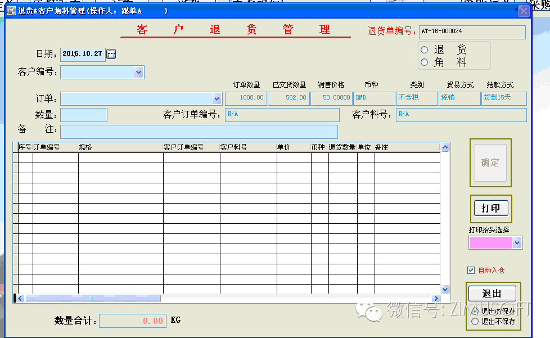Viewport: 550px width, 338px height.
Task: Choose the 退出时保存 radio option
Action: [475, 311]
